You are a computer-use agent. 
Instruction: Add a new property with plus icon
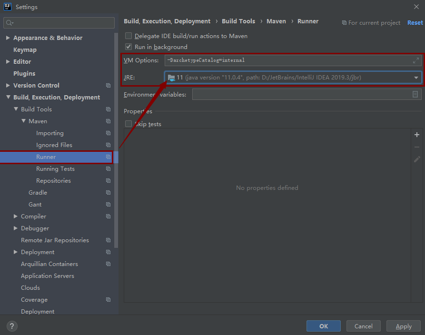417,135
